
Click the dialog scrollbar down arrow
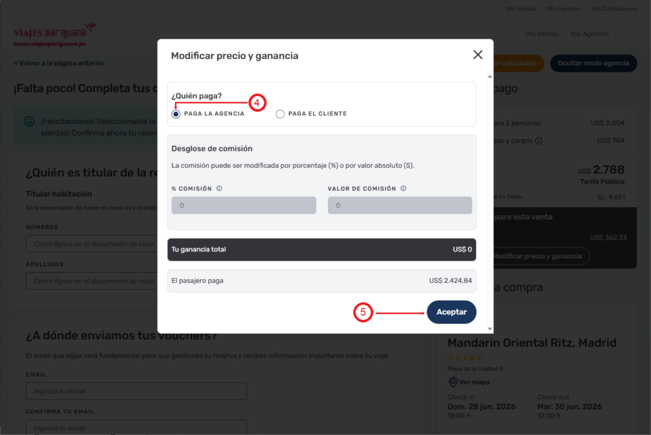coord(490,329)
